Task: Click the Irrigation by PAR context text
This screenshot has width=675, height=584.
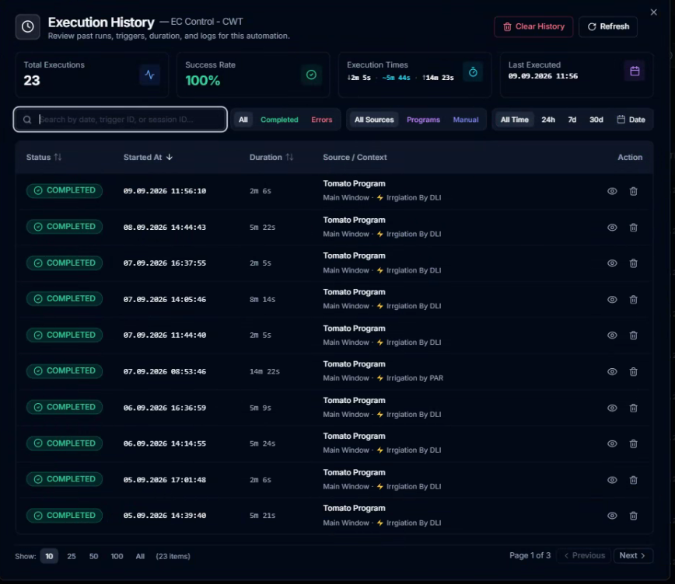Action: (x=414, y=378)
